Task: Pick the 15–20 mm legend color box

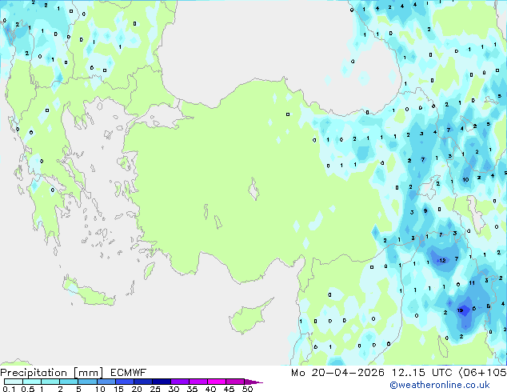Action: point(124,382)
